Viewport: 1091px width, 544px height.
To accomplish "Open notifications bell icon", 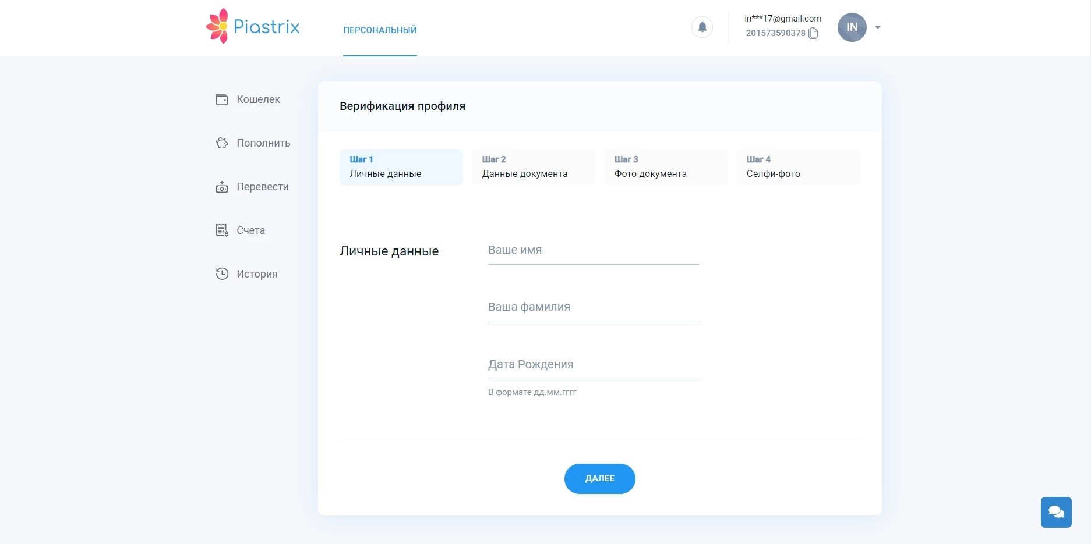I will (x=702, y=27).
